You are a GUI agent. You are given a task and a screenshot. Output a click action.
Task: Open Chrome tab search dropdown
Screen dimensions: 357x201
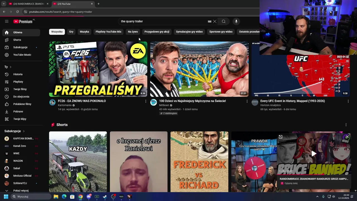tap(4, 4)
